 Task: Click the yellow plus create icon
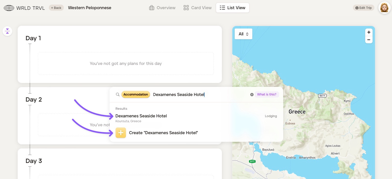[121, 133]
